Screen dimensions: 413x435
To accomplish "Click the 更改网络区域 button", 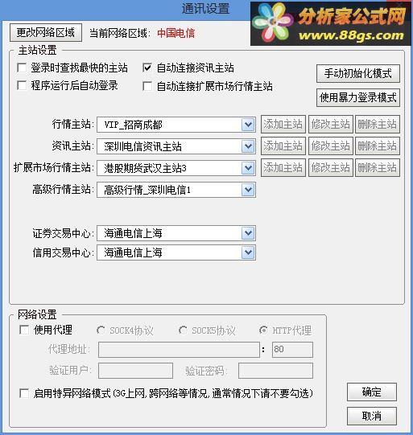I will pyautogui.click(x=46, y=33).
